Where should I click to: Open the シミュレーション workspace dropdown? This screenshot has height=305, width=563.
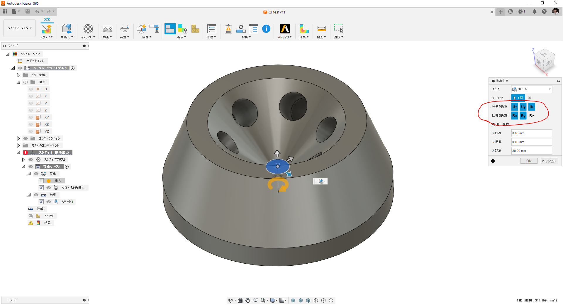19,28
